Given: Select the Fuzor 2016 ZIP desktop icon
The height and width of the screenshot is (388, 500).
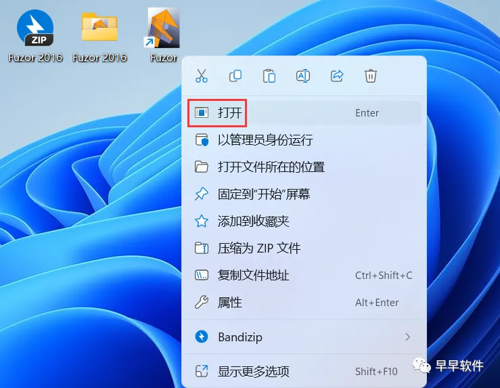Looking at the screenshot, I should point(35,36).
